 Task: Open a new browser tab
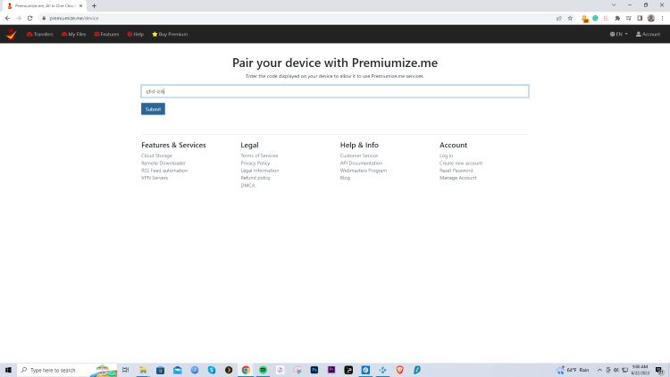pyautogui.click(x=94, y=6)
